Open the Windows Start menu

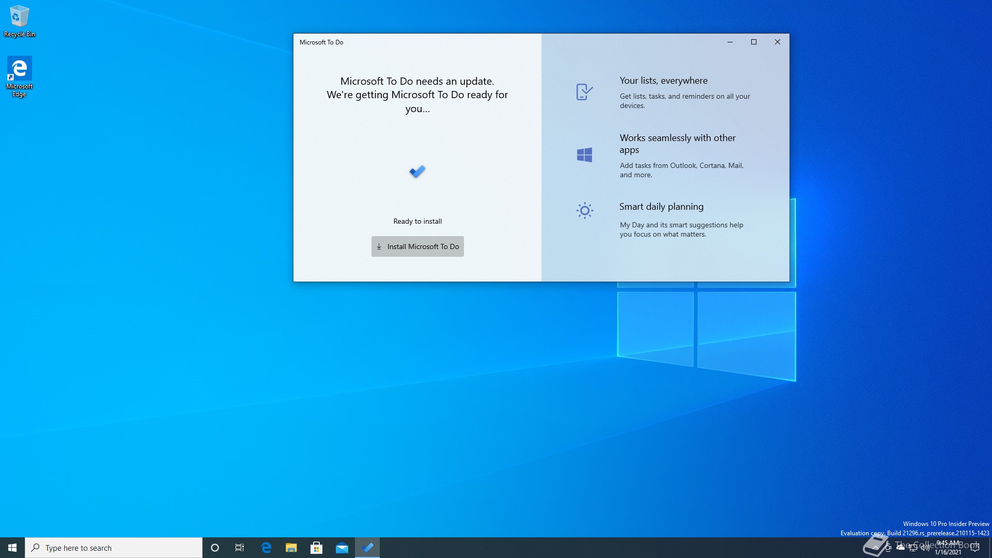coord(12,548)
